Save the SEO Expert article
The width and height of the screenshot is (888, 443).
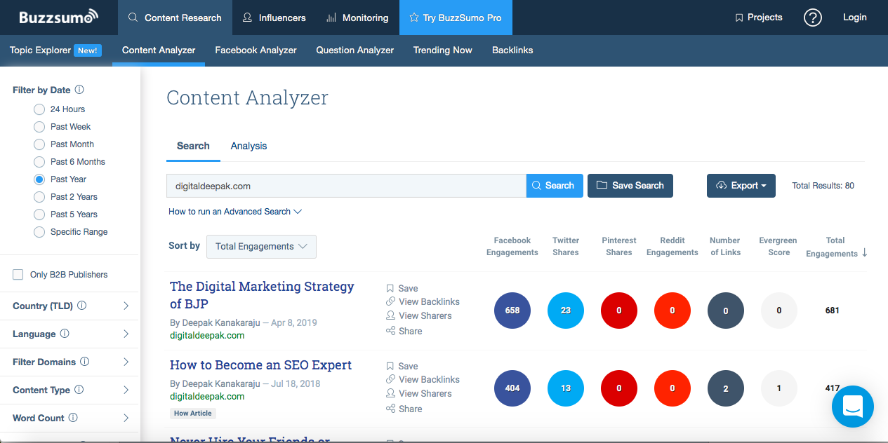(402, 366)
